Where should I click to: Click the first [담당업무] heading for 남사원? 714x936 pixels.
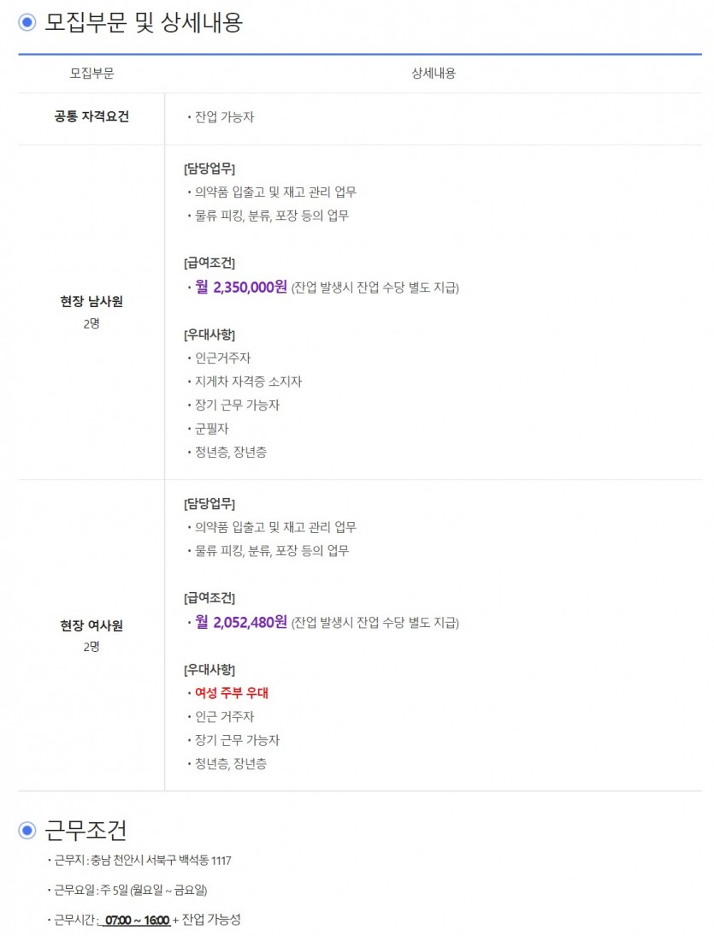pyautogui.click(x=209, y=169)
